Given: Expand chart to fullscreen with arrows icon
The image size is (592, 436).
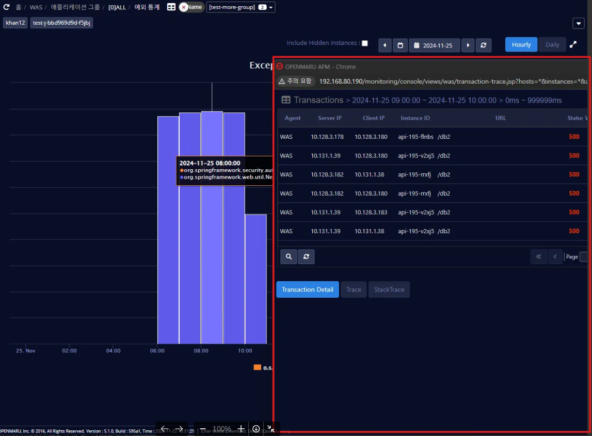Looking at the screenshot, I should point(573,45).
